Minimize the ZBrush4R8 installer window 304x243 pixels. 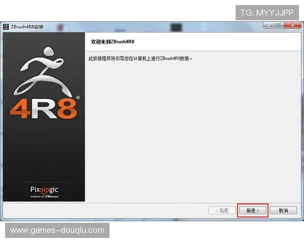pyautogui.click(x=268, y=25)
